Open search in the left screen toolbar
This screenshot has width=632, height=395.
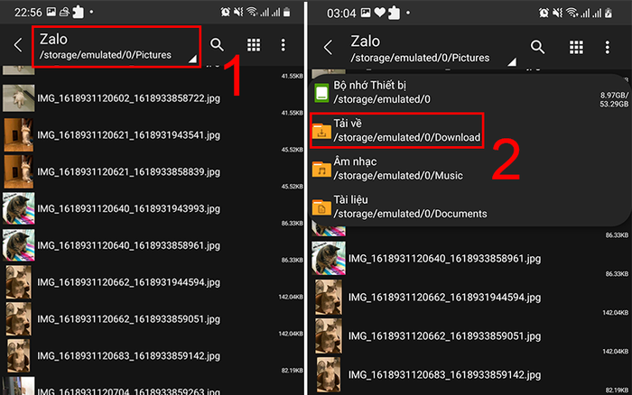(217, 44)
